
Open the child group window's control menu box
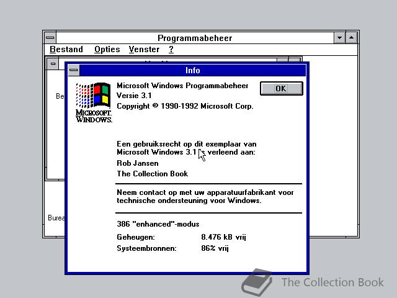tap(53, 63)
